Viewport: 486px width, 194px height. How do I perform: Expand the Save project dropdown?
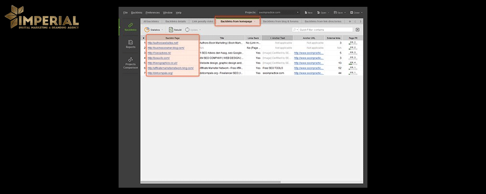[345, 12]
